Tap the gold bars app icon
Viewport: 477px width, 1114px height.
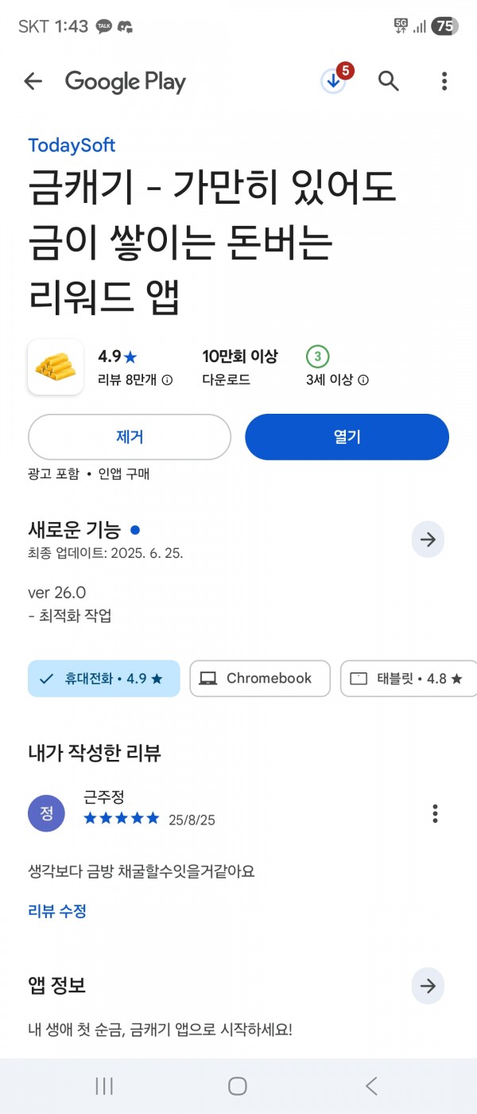56,367
